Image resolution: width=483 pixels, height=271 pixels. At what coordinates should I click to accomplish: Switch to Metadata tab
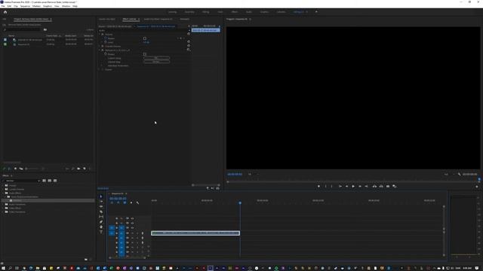coord(184,19)
